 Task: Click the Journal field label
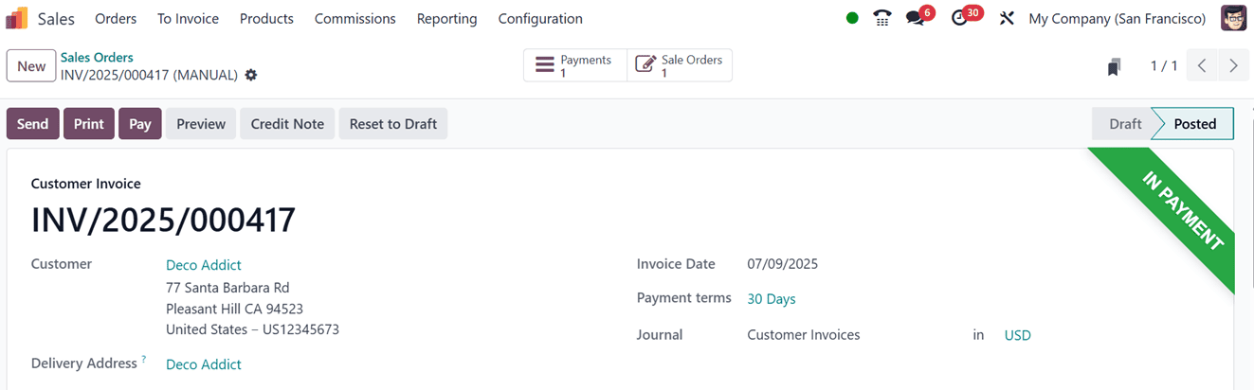point(660,335)
